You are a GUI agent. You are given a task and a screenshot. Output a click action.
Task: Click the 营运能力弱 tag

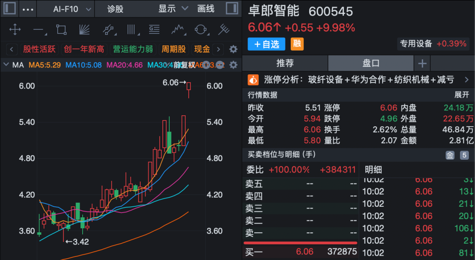[133, 49]
